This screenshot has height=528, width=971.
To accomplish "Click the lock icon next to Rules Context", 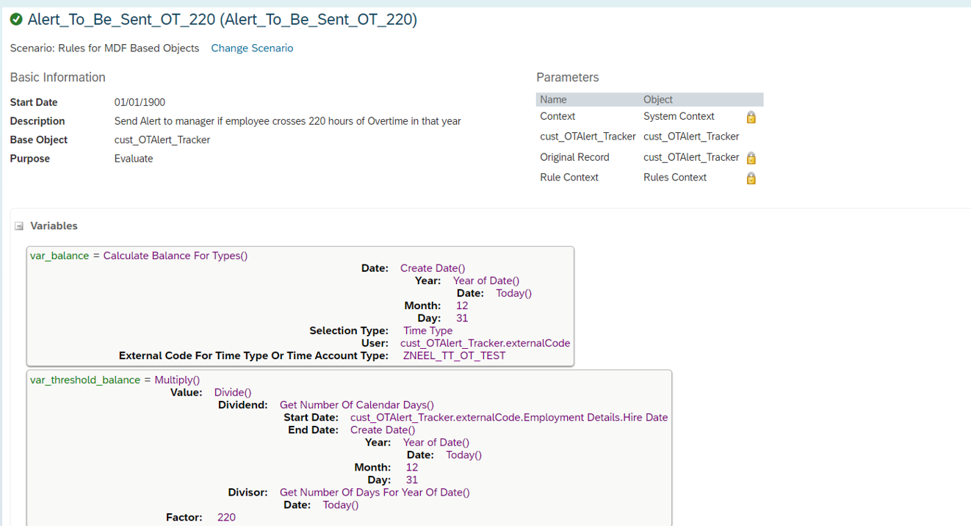I will [751, 178].
